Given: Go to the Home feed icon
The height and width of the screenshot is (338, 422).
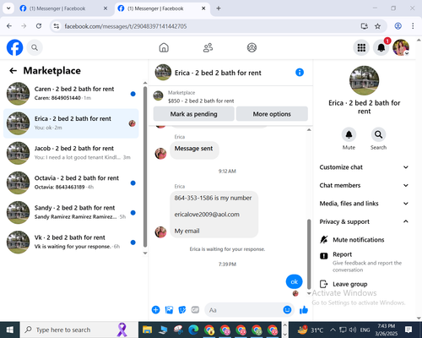Looking at the screenshot, I should 164,47.
